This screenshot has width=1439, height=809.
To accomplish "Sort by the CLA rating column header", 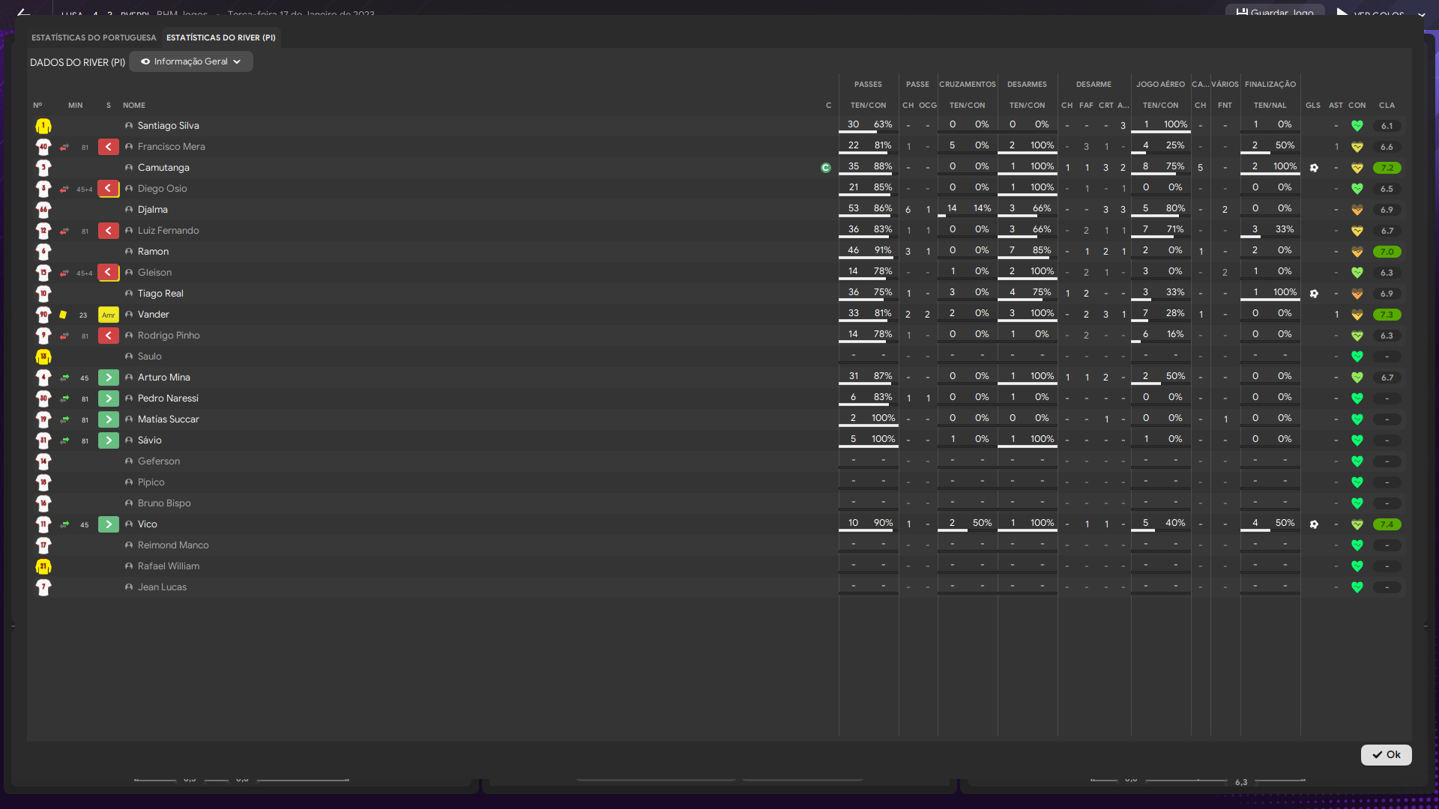I will coord(1387,106).
